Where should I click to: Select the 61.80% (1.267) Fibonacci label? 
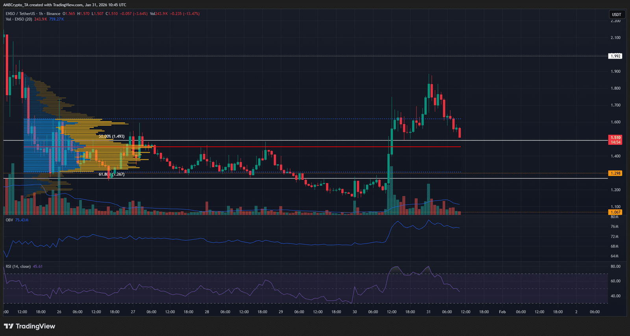tap(111, 174)
